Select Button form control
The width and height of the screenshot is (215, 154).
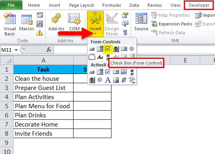pyautogui.click(x=92, y=49)
